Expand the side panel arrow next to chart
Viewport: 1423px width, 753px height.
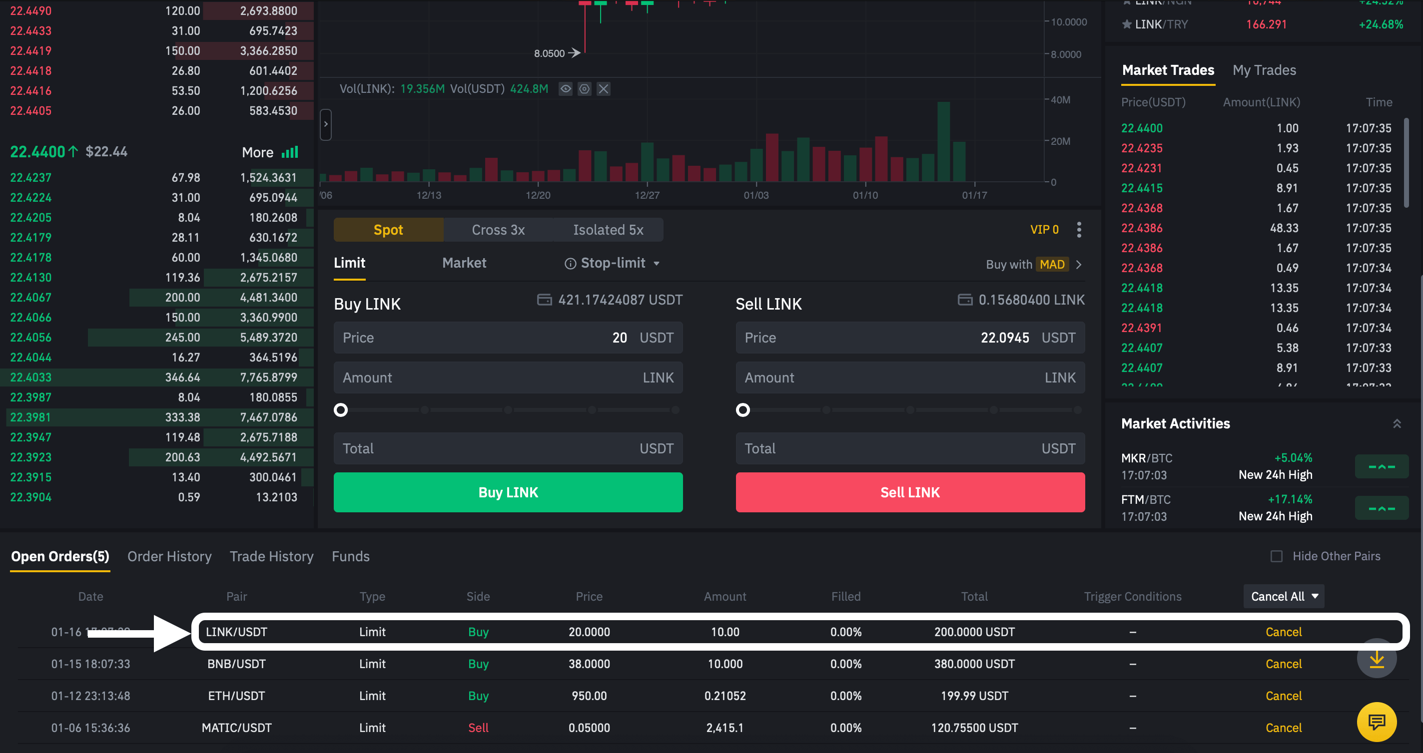(x=326, y=124)
